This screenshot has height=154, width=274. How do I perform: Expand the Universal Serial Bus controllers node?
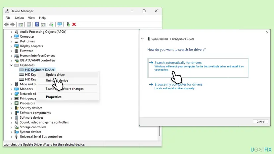coord(11,137)
